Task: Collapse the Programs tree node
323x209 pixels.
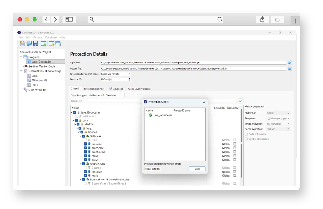Action: coord(21,57)
